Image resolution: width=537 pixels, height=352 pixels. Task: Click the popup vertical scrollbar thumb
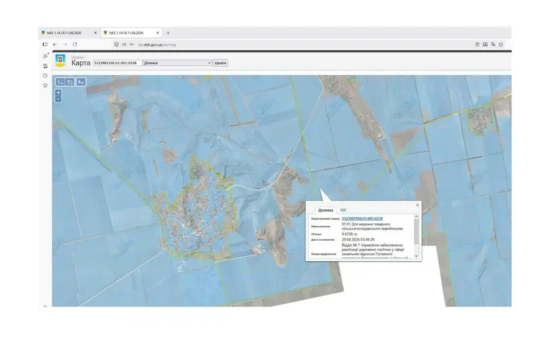click(x=416, y=231)
